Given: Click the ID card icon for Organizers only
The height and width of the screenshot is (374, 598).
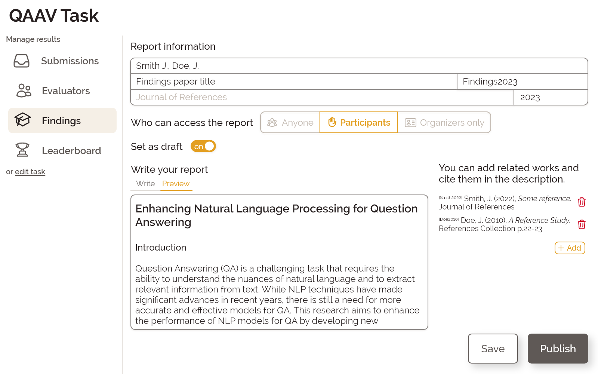Looking at the screenshot, I should tap(410, 123).
